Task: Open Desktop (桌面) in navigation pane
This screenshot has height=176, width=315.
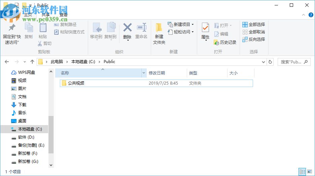Action: [19, 121]
